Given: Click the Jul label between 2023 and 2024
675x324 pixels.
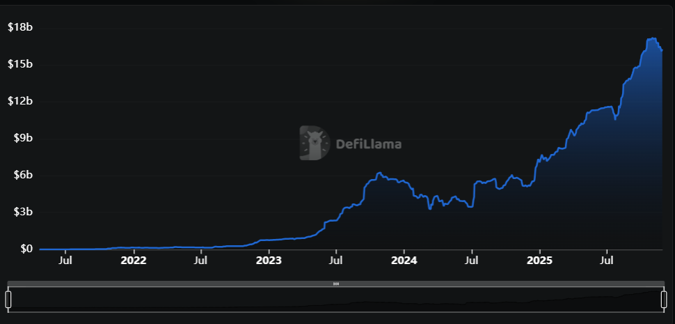Looking at the screenshot, I should pyautogui.click(x=336, y=261).
